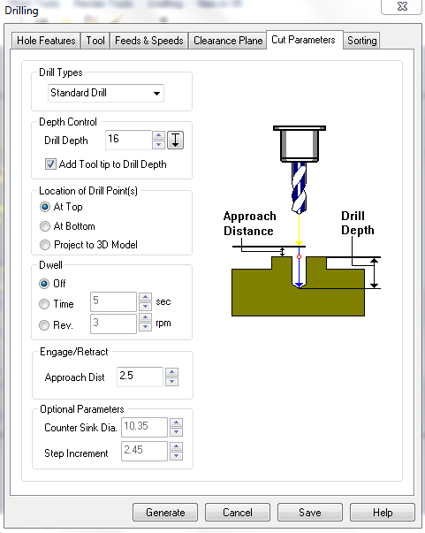
Task: Open the Clearance Plane tab
Action: coord(228,41)
